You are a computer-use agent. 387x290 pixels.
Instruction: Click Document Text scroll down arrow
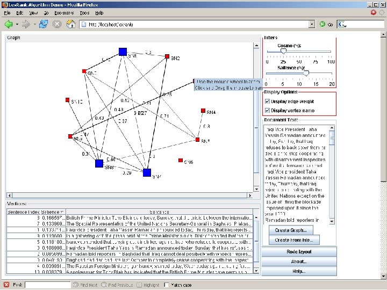pyautogui.click(x=332, y=221)
